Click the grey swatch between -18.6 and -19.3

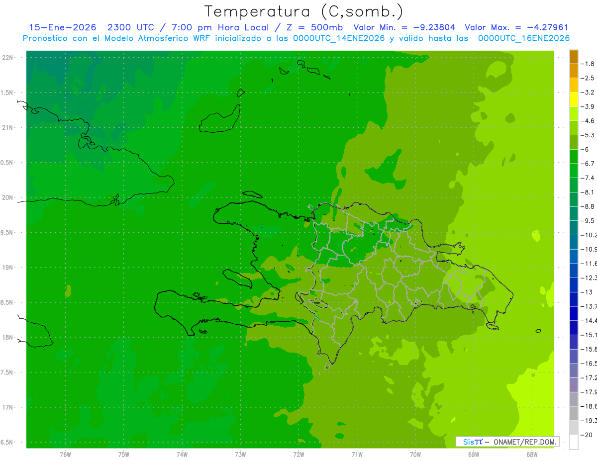tap(574, 413)
